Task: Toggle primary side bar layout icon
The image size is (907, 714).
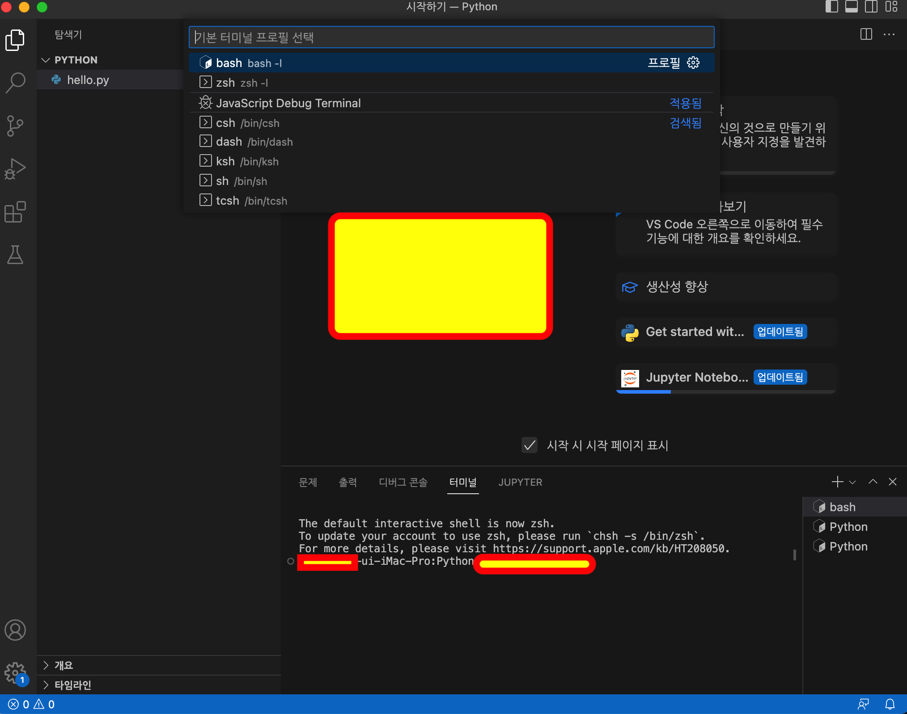Action: (831, 7)
